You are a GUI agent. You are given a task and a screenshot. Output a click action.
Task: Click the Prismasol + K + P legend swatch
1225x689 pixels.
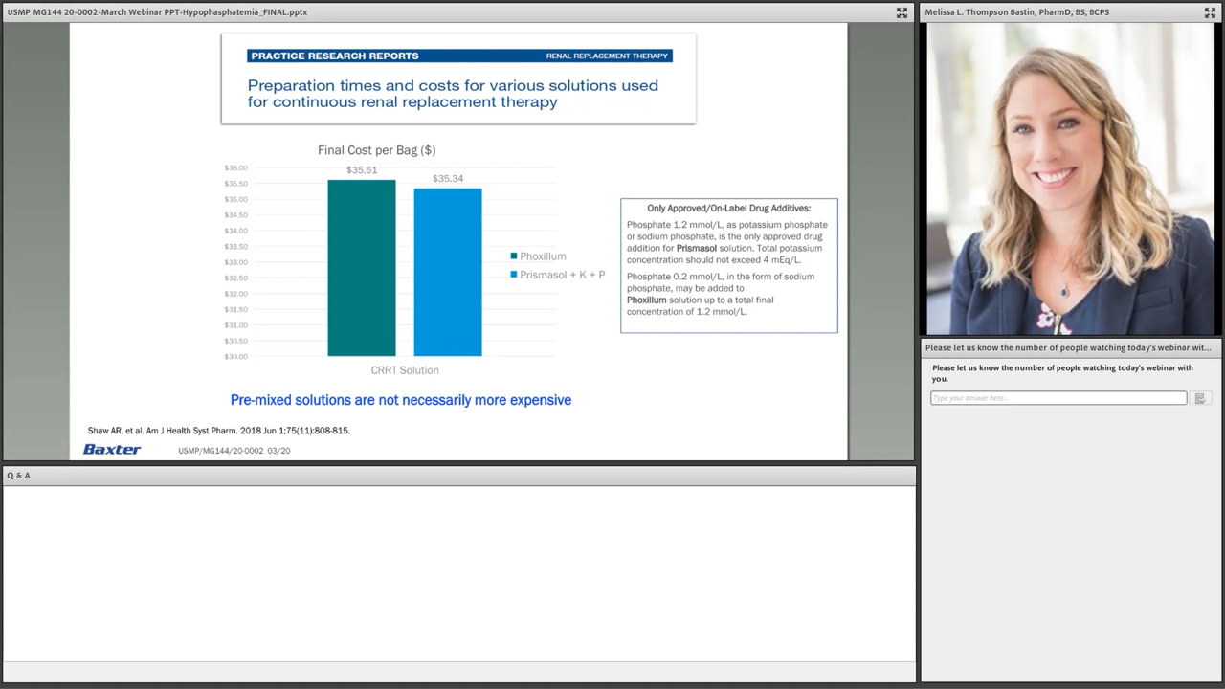[x=514, y=275]
